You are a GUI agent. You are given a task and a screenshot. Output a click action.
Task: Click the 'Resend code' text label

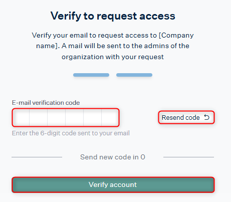pos(181,117)
